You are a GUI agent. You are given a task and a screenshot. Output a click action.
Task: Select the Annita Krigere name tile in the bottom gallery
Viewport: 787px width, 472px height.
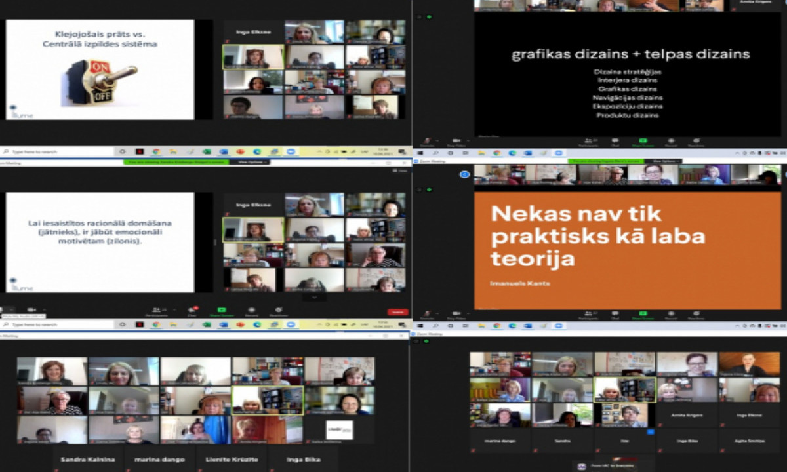(687, 416)
